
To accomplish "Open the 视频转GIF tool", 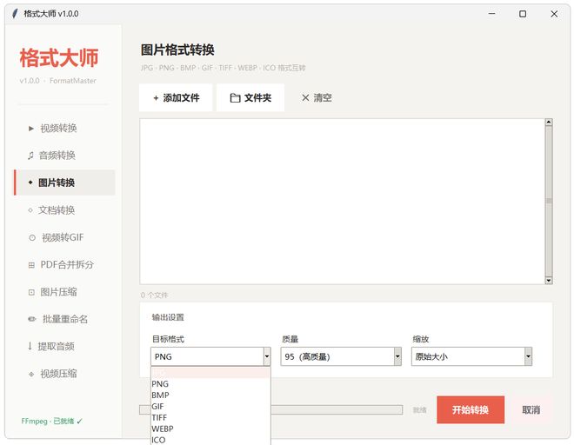I will click(65, 237).
